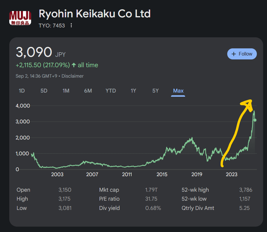
Task: Click the 2003 x-axis label
Action: pos(57,174)
